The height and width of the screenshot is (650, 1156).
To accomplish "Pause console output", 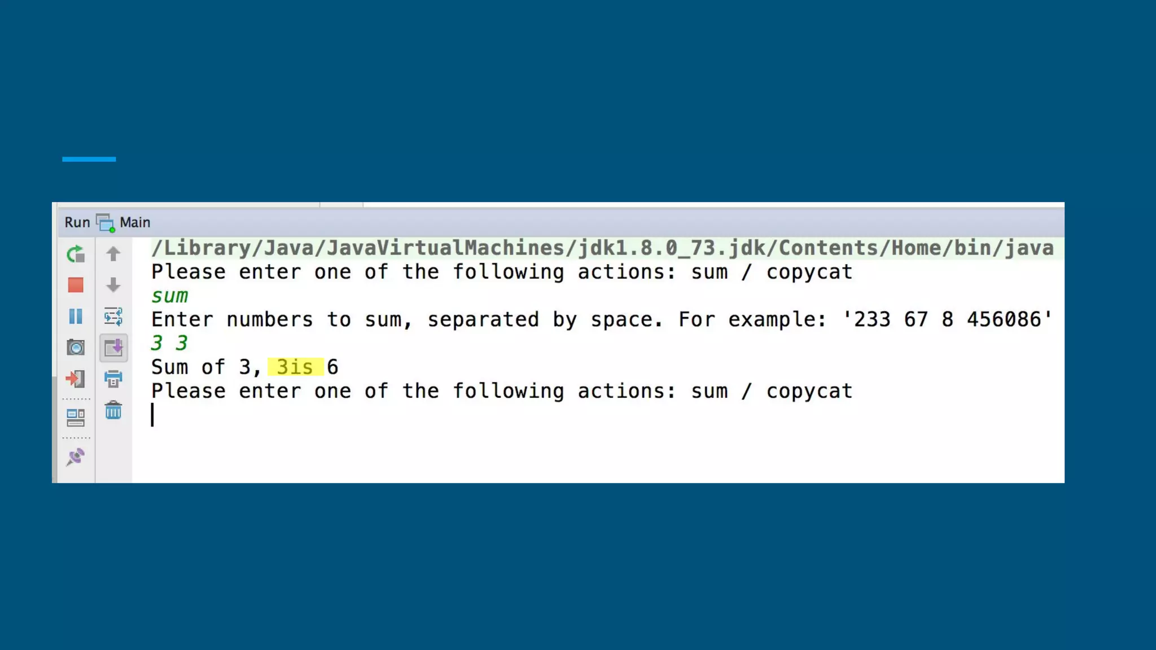I will 76,316.
